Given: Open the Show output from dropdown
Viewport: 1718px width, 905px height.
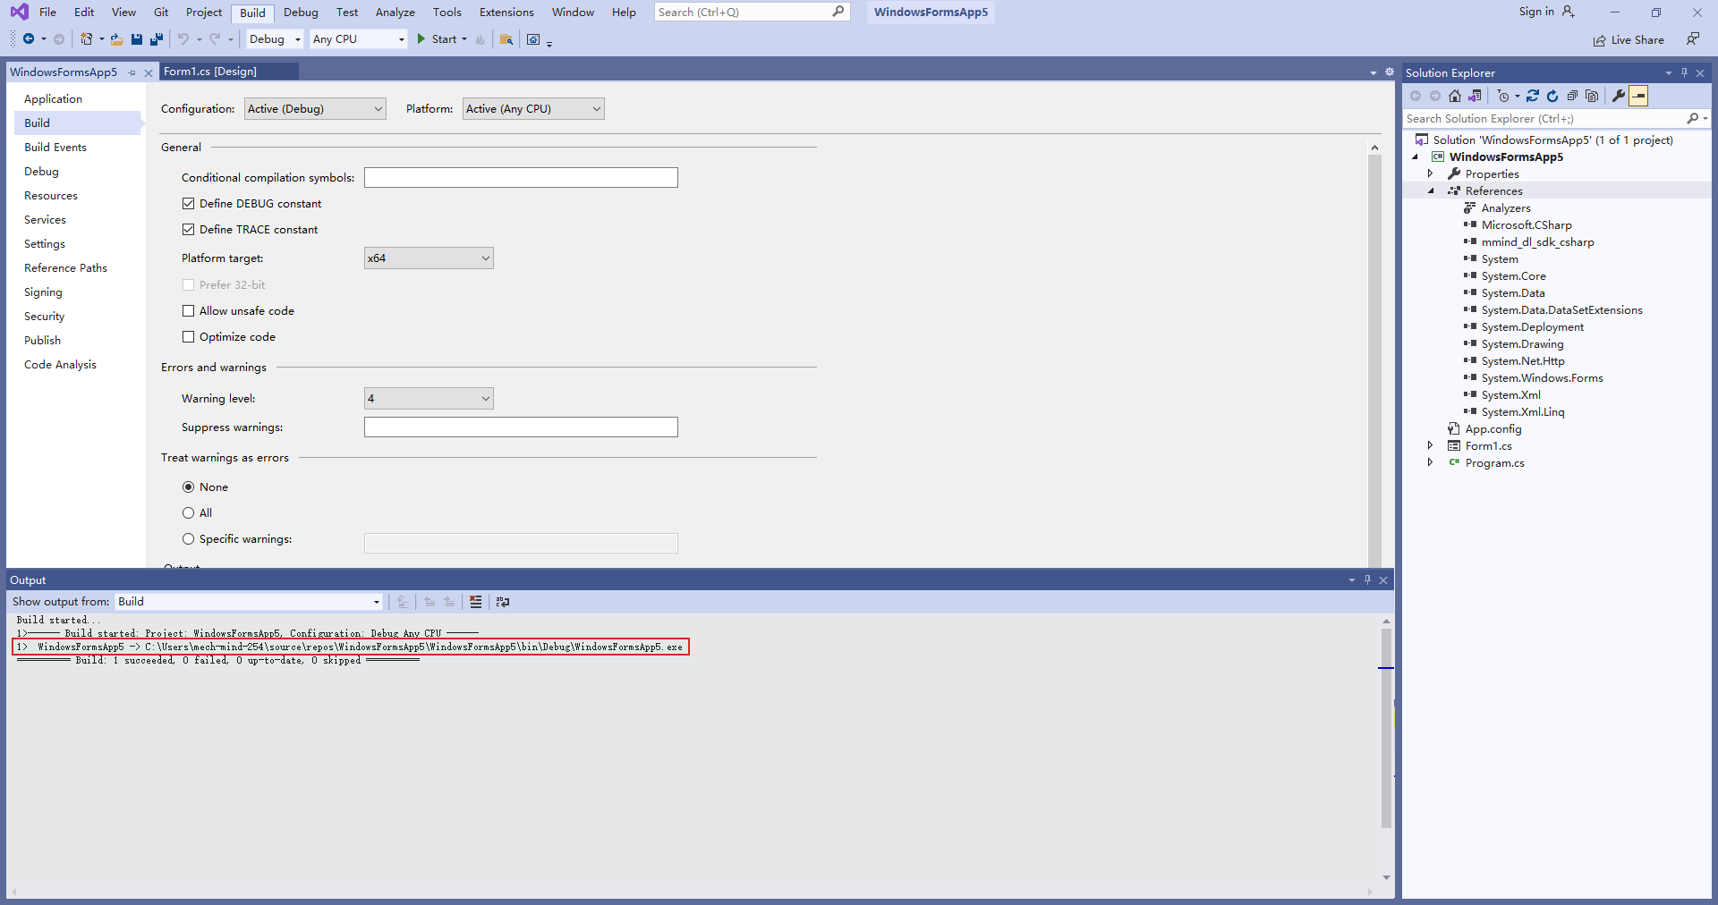Looking at the screenshot, I should point(249,602).
